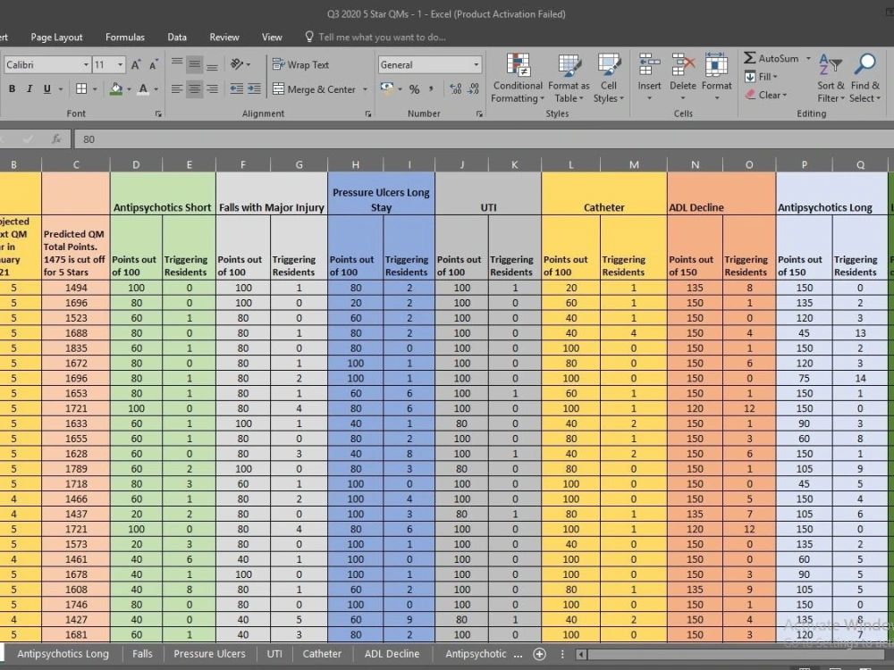Open Sort & Filter menu
The image size is (894, 670).
coord(831,78)
